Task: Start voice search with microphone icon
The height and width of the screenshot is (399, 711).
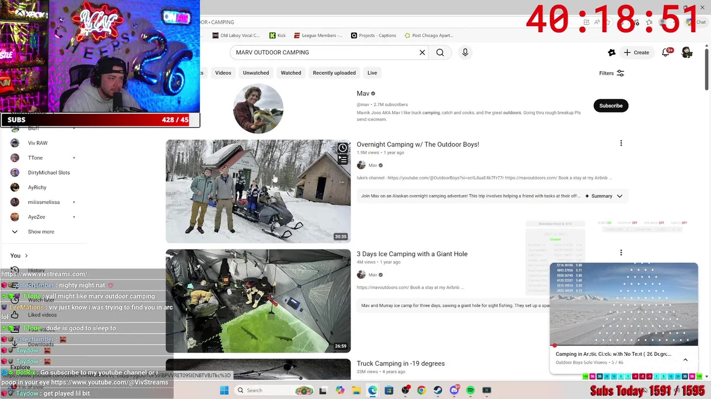Action: click(465, 53)
